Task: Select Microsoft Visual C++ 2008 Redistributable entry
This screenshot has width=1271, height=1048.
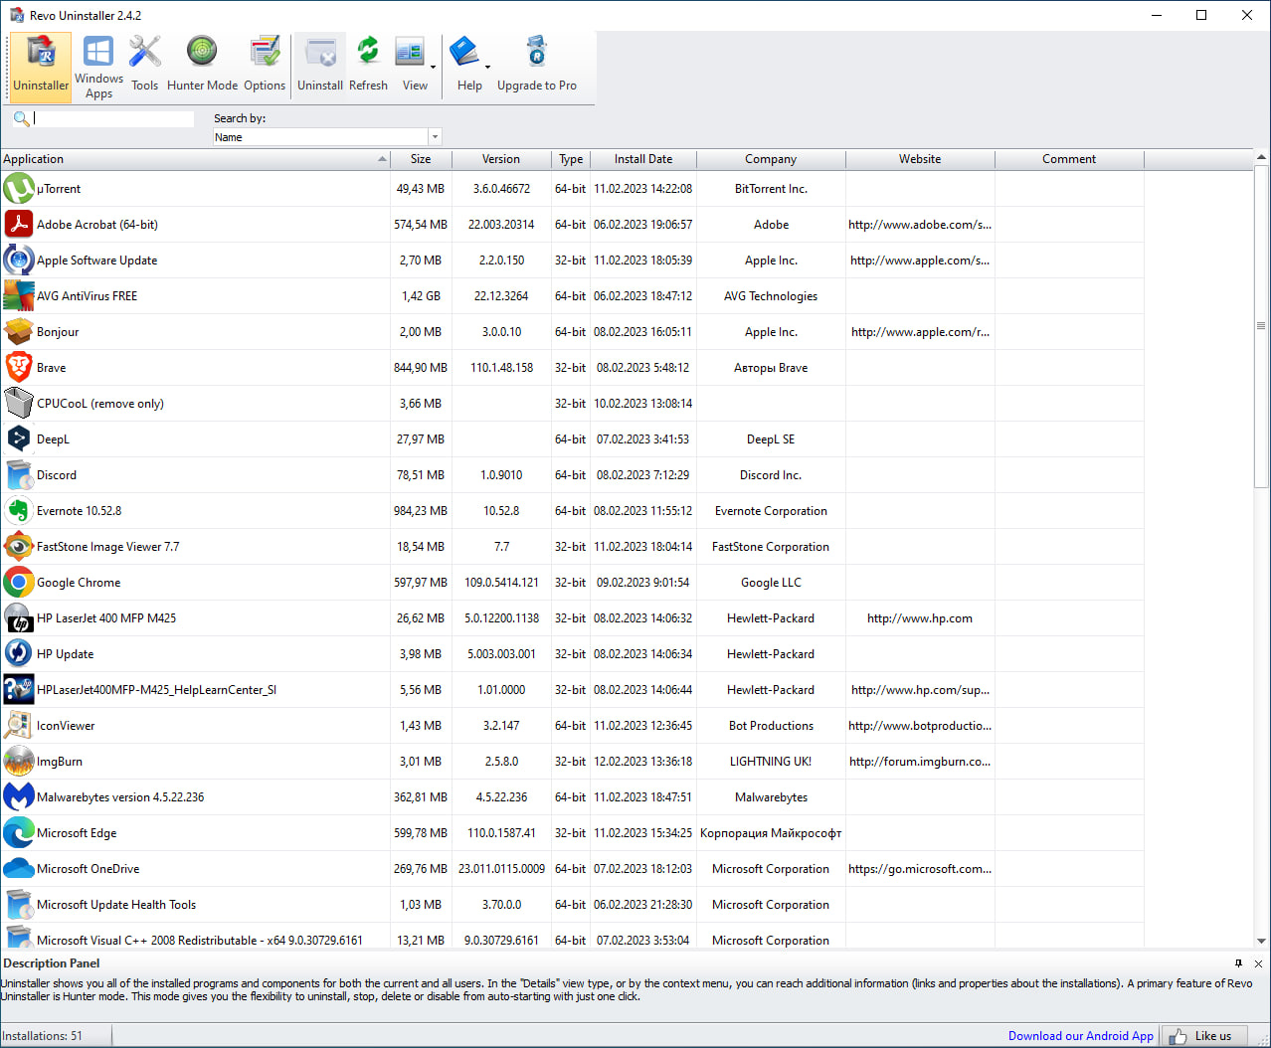Action: coord(199,940)
